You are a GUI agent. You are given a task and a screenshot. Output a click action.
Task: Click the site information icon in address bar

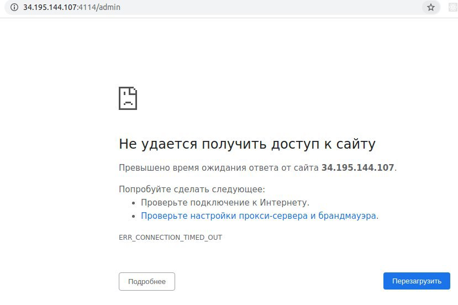coord(14,7)
